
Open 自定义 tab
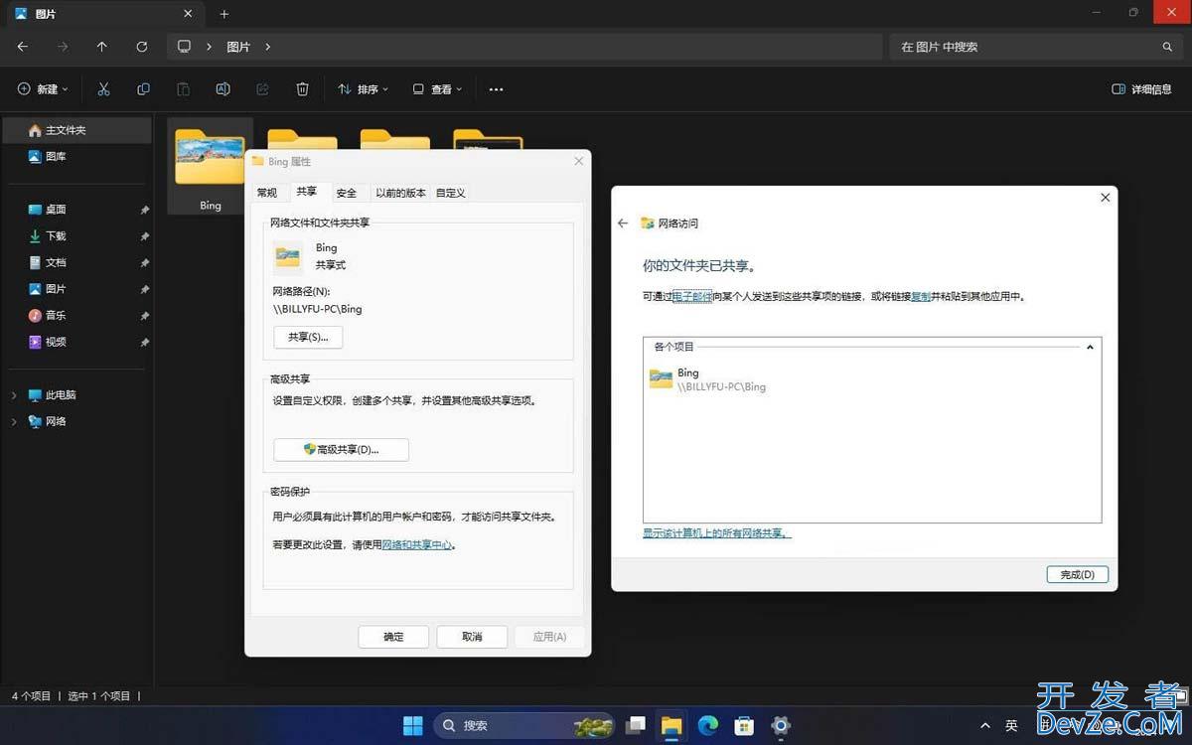point(450,193)
